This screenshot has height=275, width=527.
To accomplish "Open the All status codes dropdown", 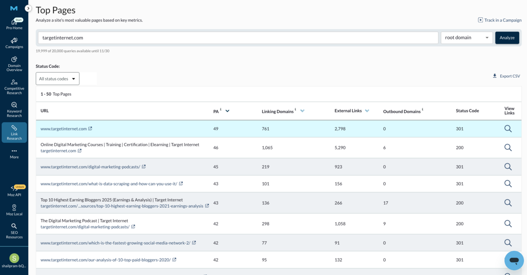I will click(58, 79).
